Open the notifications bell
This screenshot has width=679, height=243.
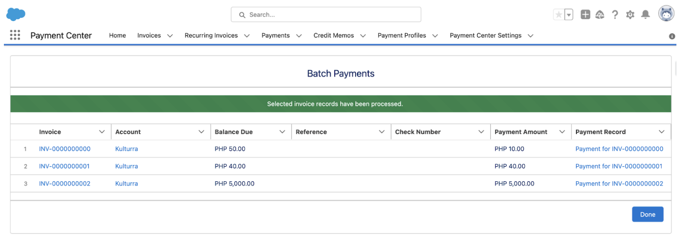point(645,15)
